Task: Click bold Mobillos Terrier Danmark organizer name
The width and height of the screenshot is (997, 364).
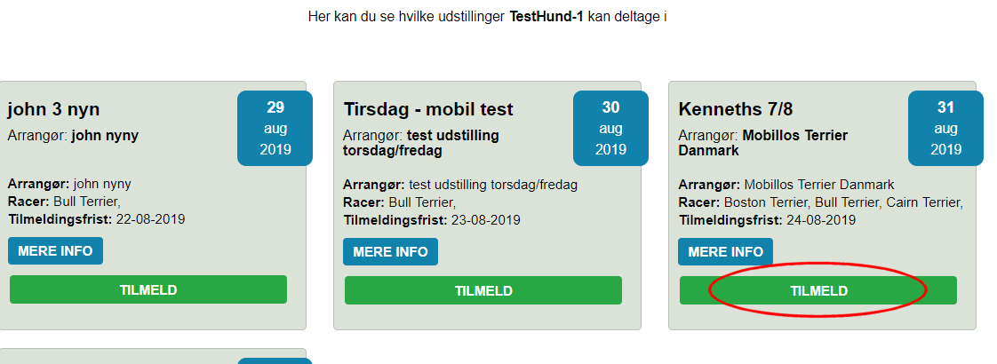Action: (x=763, y=144)
